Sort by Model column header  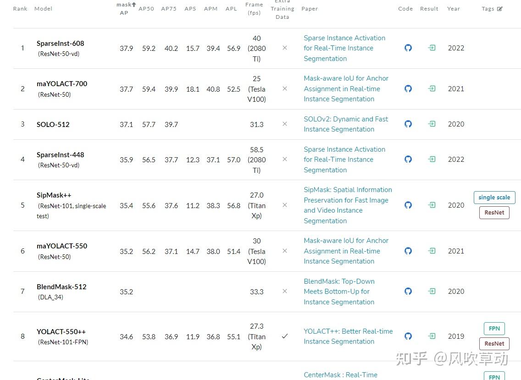[x=43, y=9]
